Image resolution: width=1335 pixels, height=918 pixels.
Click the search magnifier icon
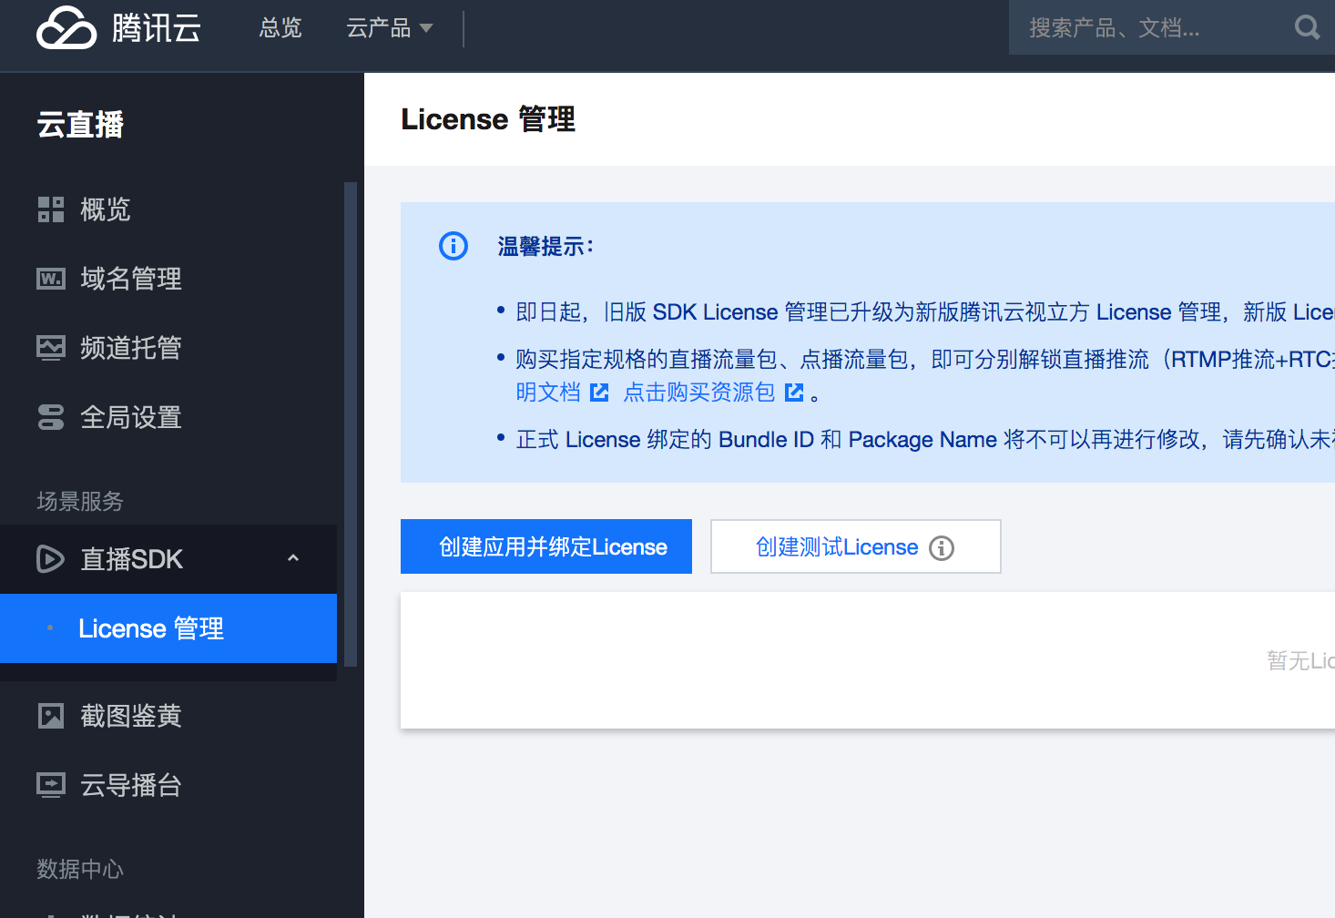[1307, 28]
